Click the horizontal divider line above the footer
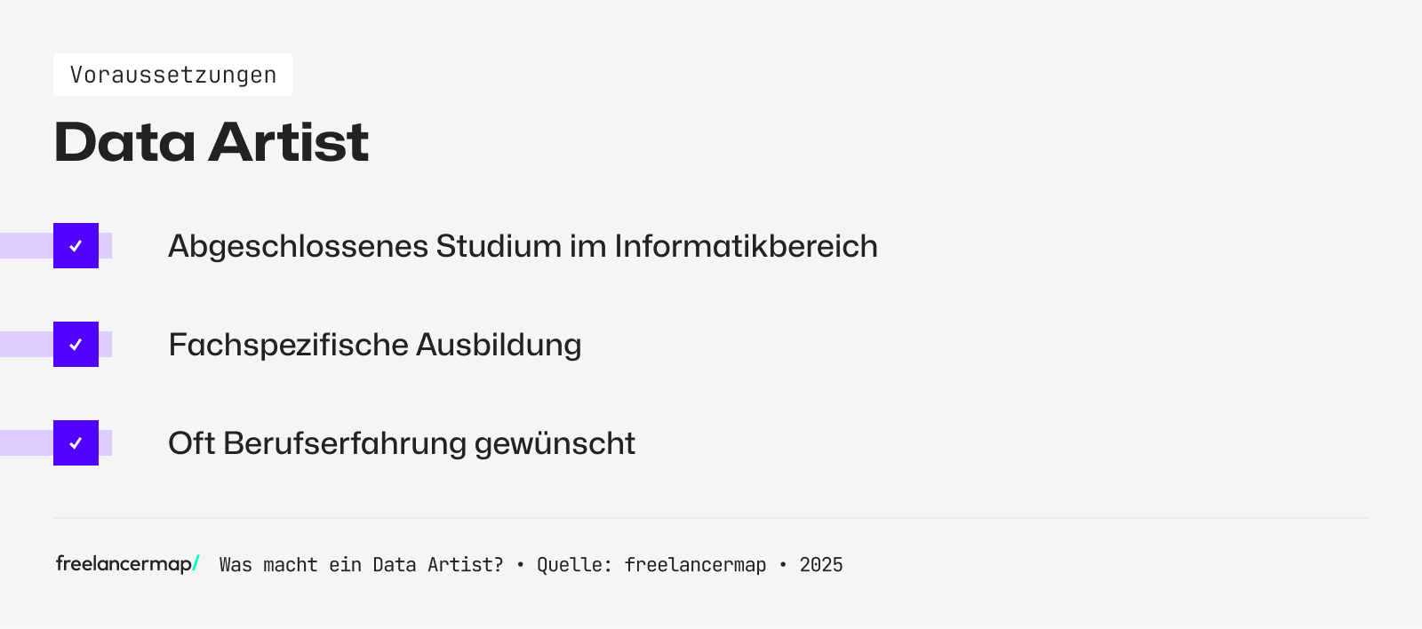 coord(711,518)
